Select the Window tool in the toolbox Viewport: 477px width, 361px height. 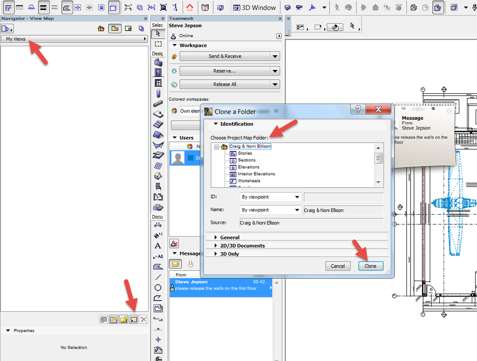[x=158, y=83]
